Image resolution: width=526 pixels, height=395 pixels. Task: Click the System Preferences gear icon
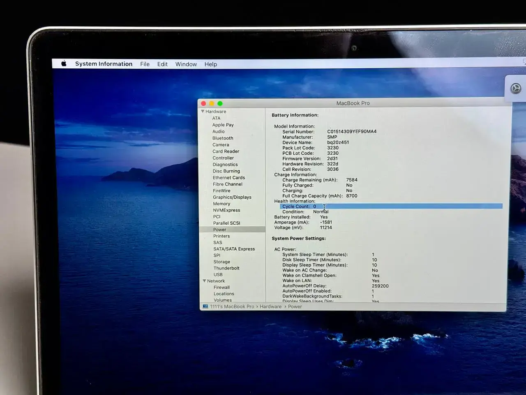click(x=516, y=88)
